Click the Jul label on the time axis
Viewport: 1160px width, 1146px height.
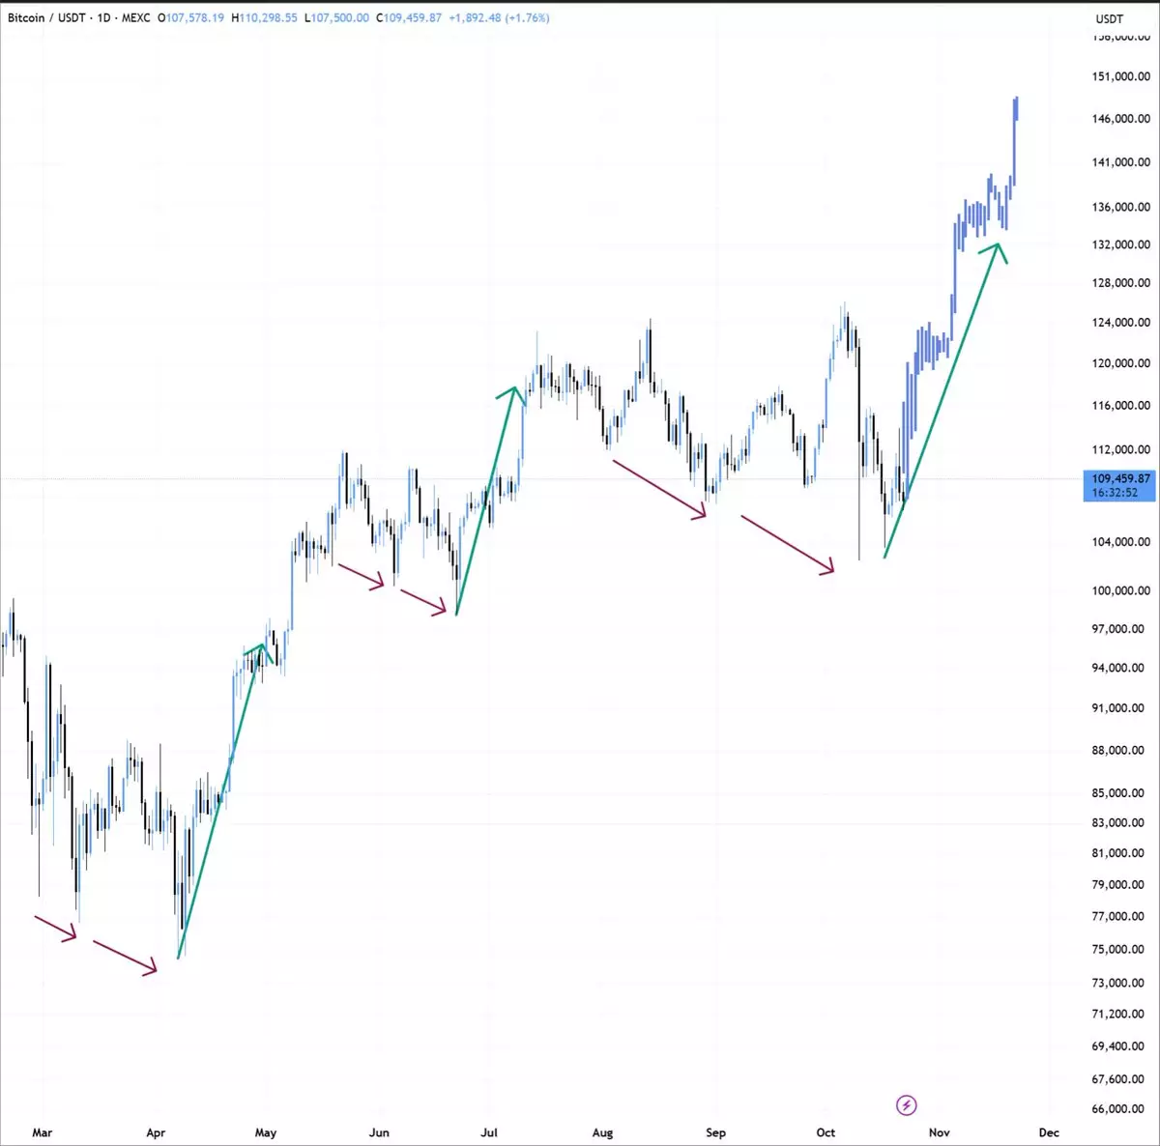[489, 1132]
